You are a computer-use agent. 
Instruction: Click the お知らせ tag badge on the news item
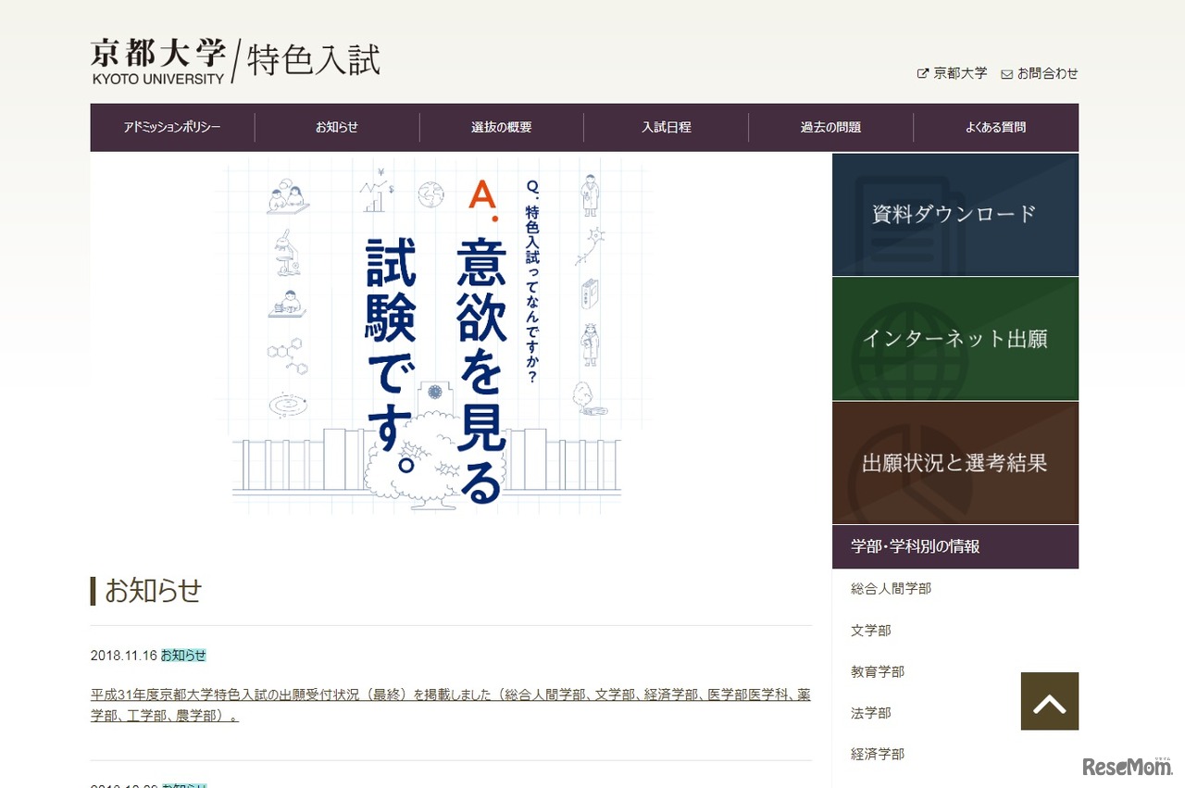183,655
